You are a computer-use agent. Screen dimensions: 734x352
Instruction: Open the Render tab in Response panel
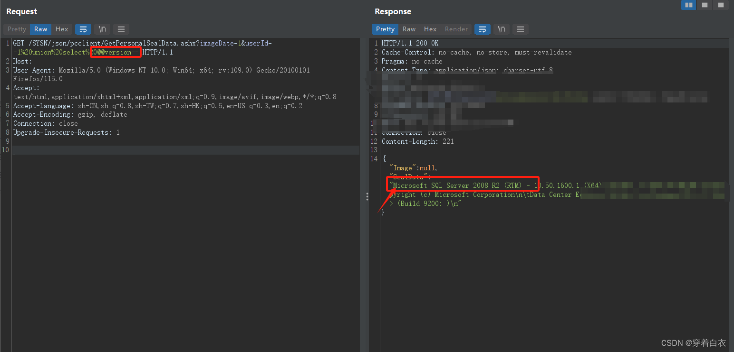pos(456,29)
